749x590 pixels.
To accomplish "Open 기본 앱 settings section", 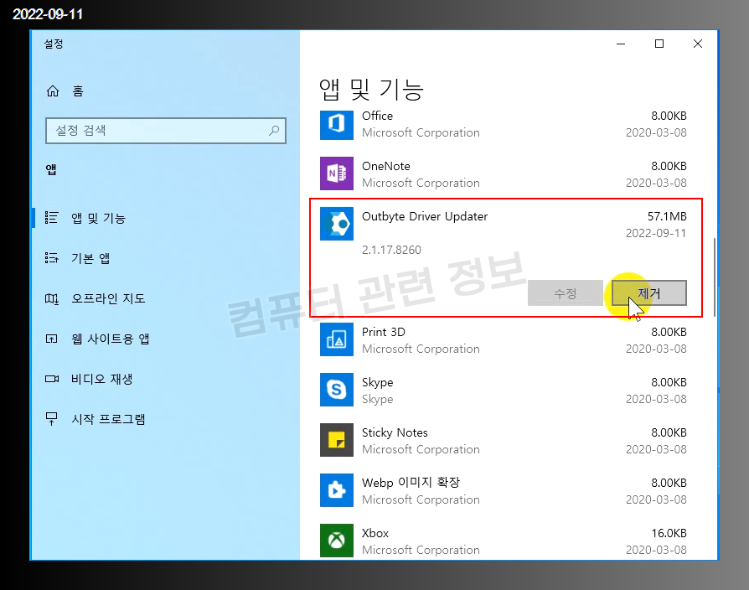I will pyautogui.click(x=90, y=258).
